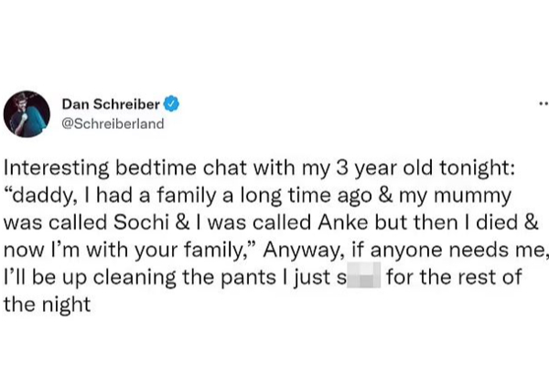Select the word "mummy" in the tweet
This screenshot has height=366, width=549.
[473, 197]
